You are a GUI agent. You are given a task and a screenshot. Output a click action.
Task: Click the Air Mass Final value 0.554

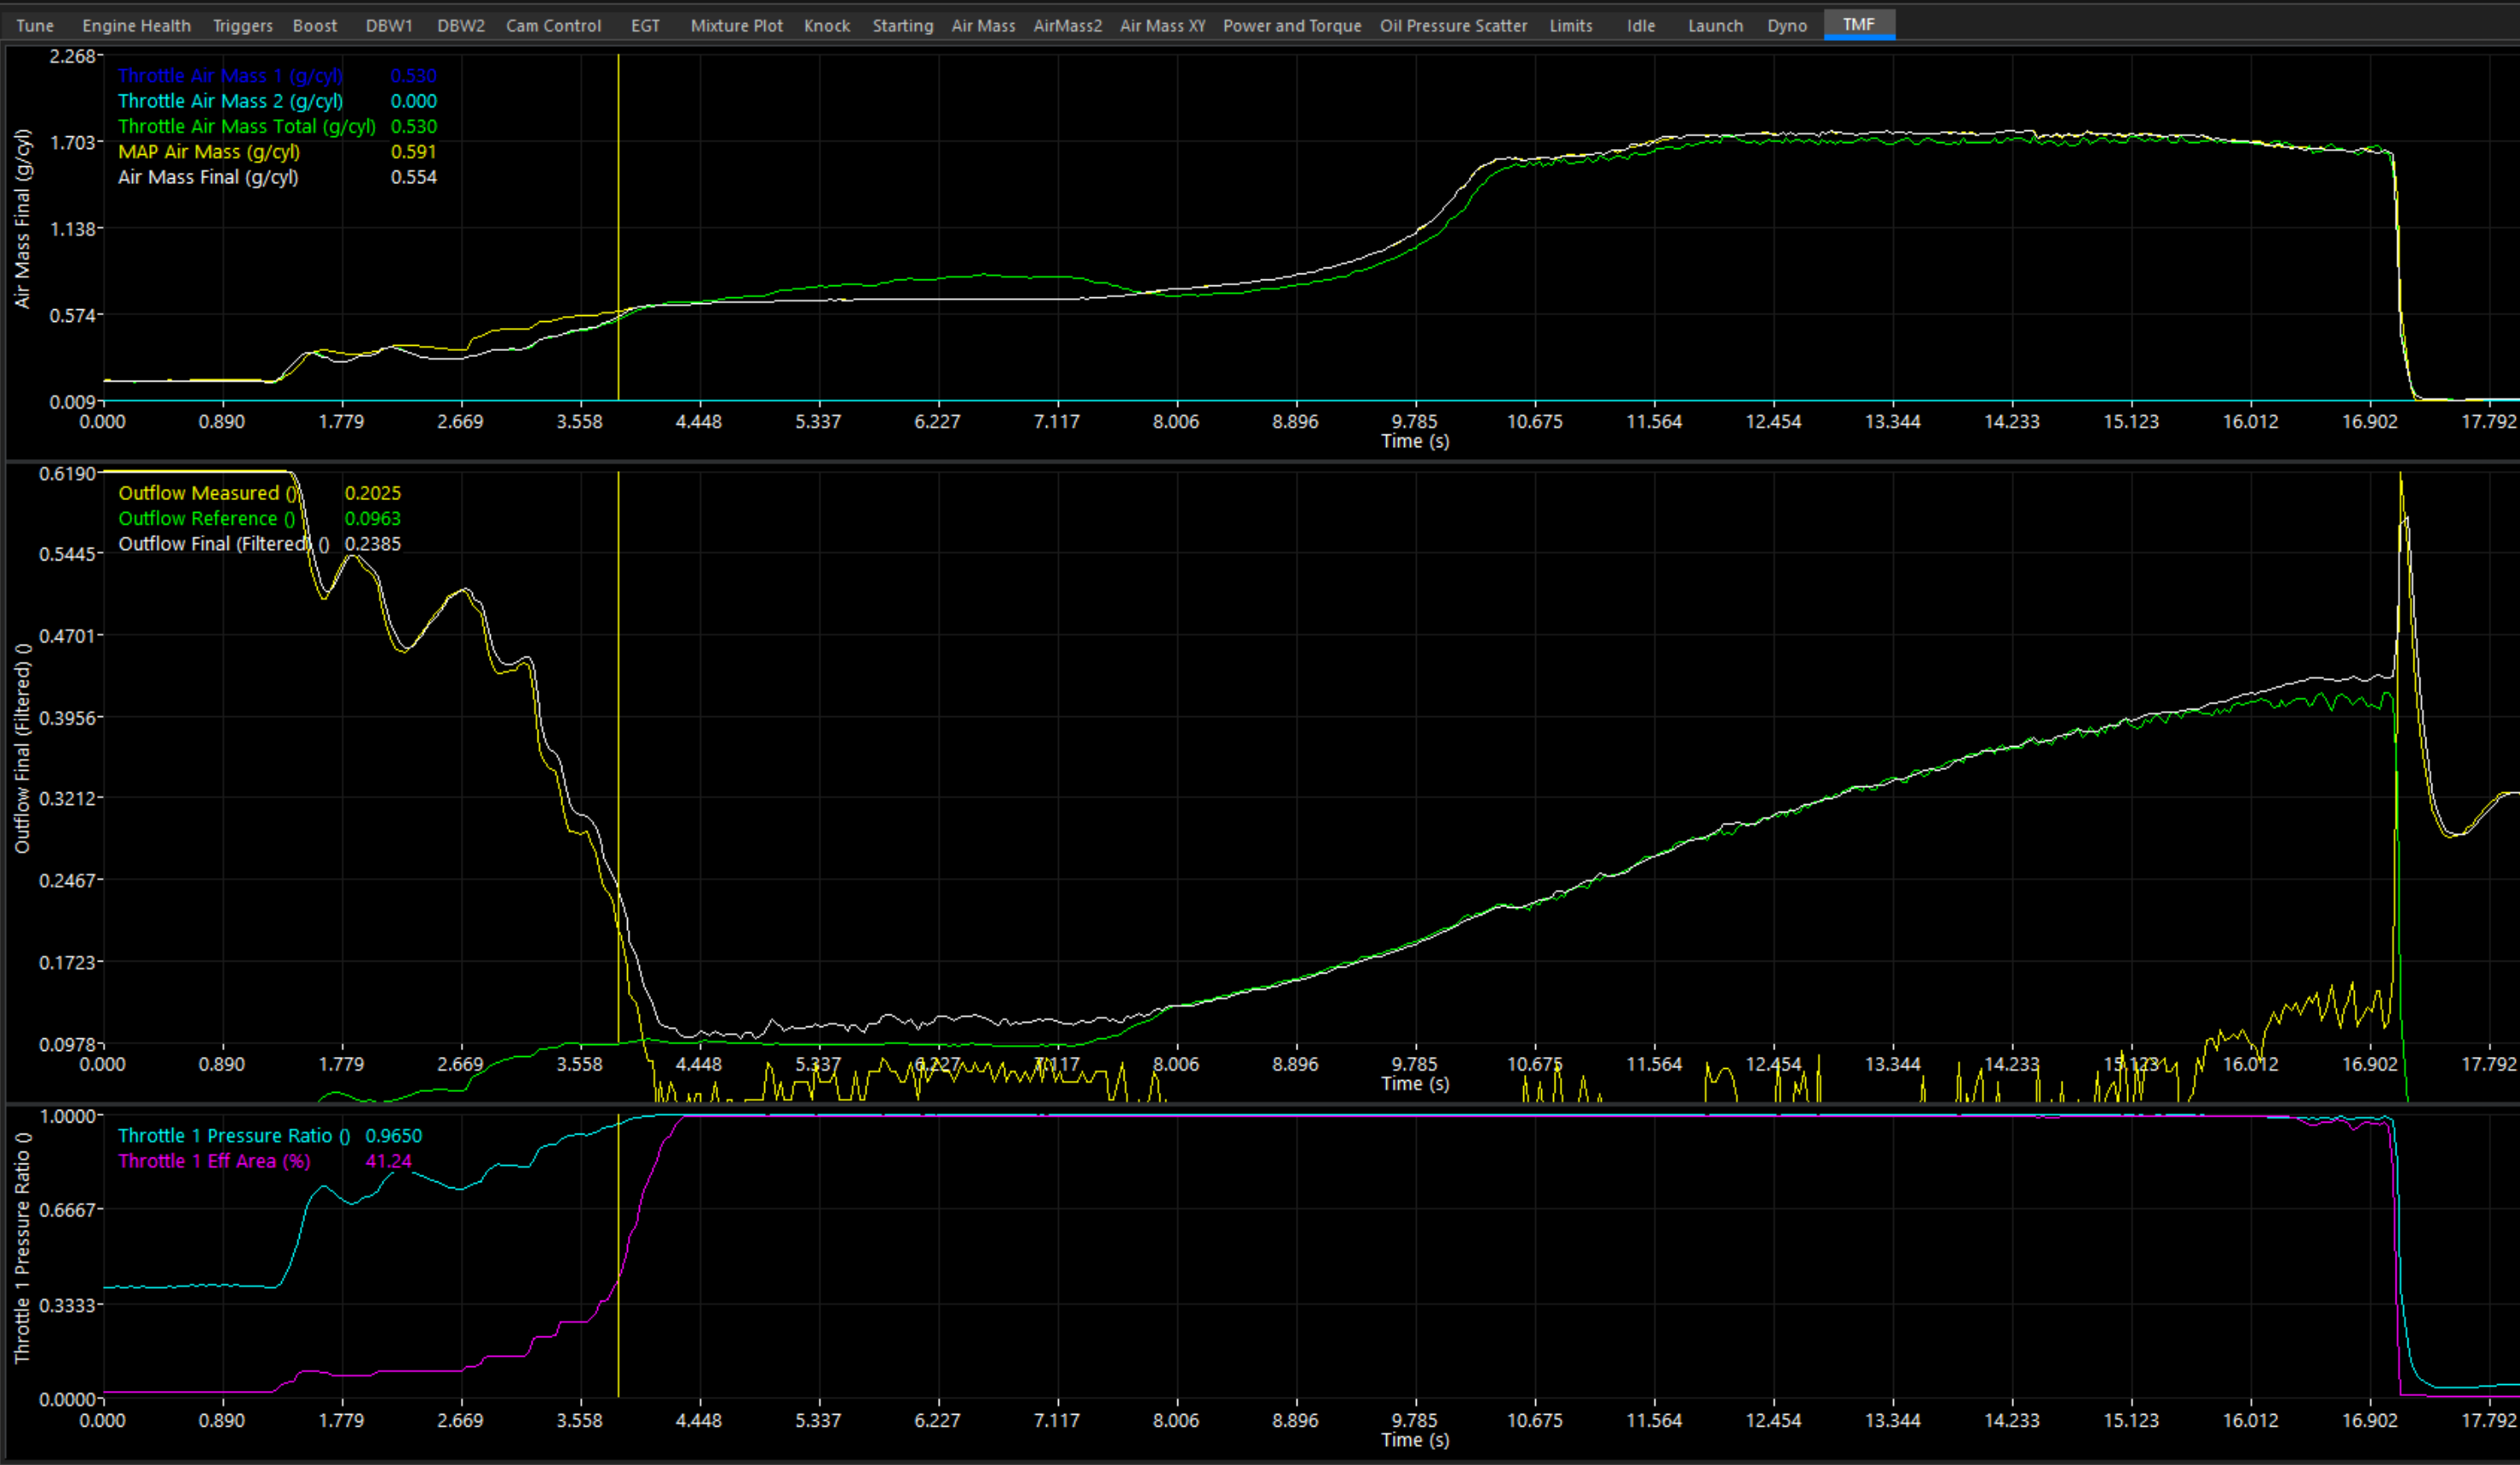pos(414,177)
